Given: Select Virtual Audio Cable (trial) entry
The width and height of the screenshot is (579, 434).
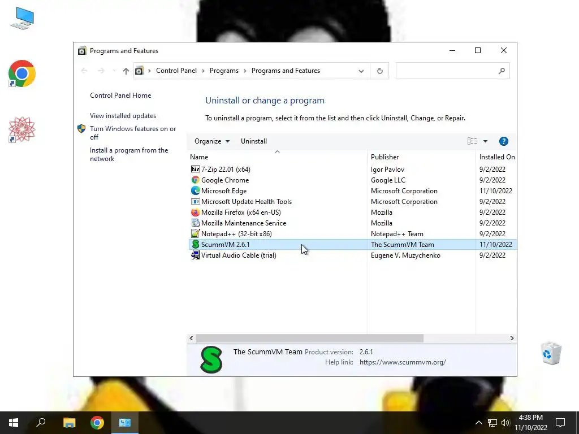Looking at the screenshot, I should [x=352, y=255].
